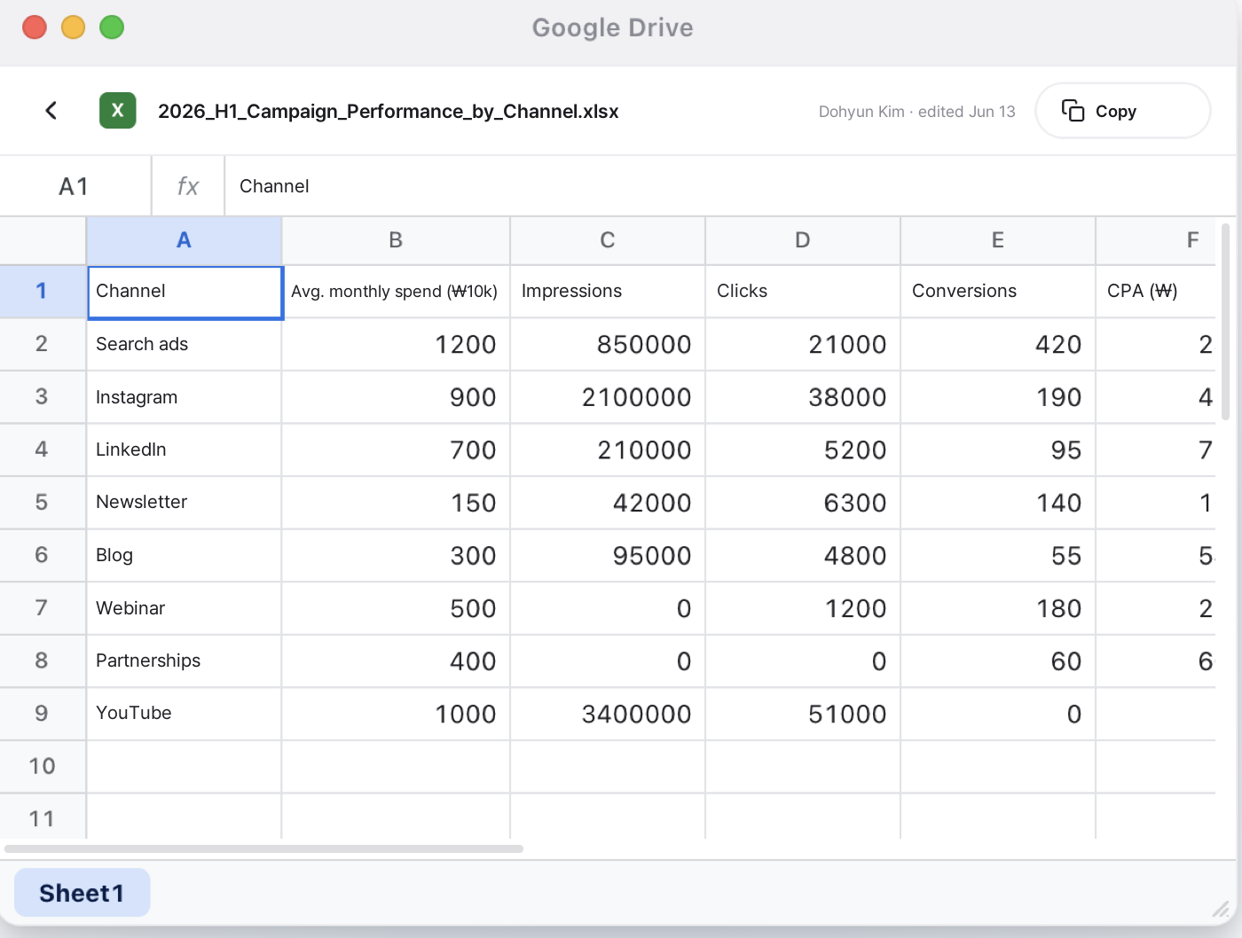The width and height of the screenshot is (1242, 938).
Task: Click the Copy button
Action: tap(1122, 111)
